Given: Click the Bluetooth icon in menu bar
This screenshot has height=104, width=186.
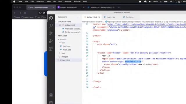Looking at the screenshot, I should coord(161,1).
